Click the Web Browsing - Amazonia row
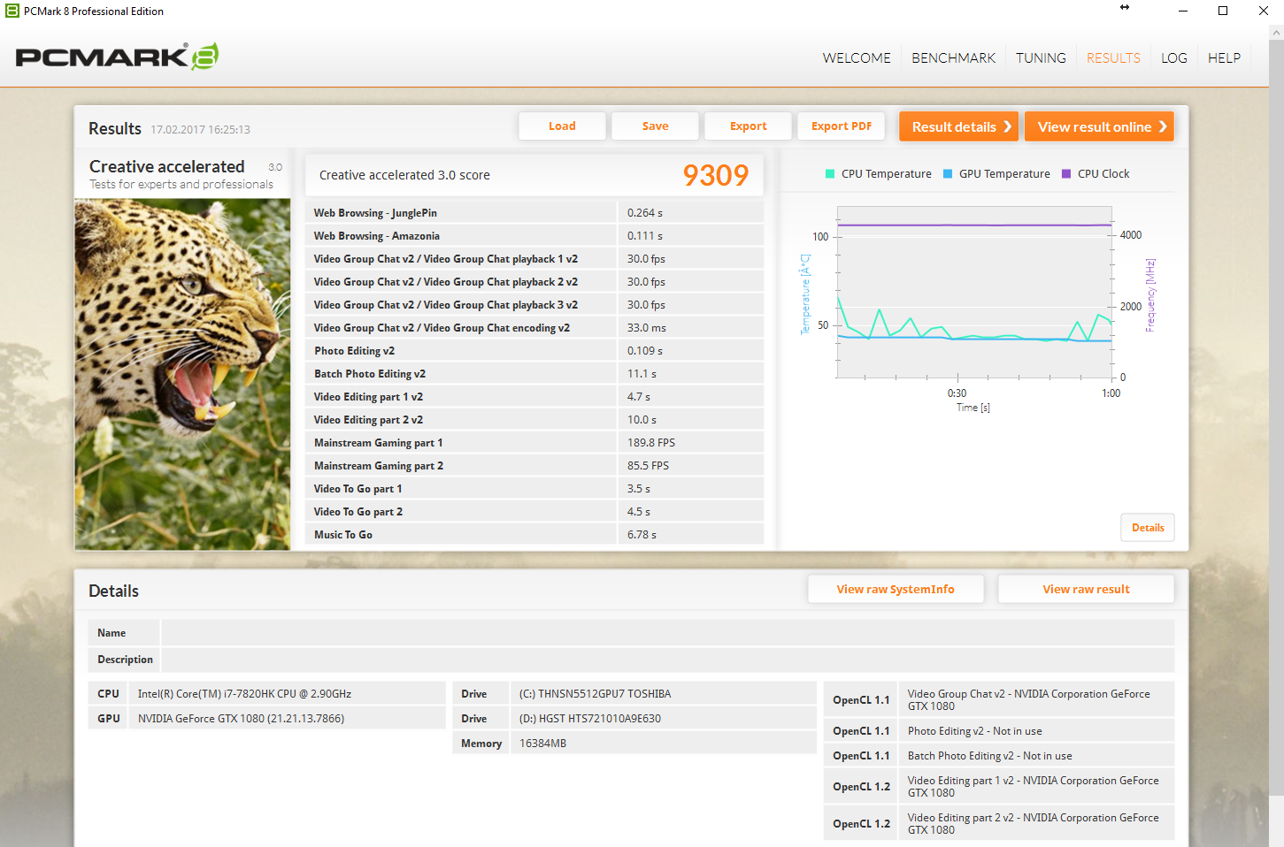Image resolution: width=1284 pixels, height=847 pixels. tap(534, 236)
